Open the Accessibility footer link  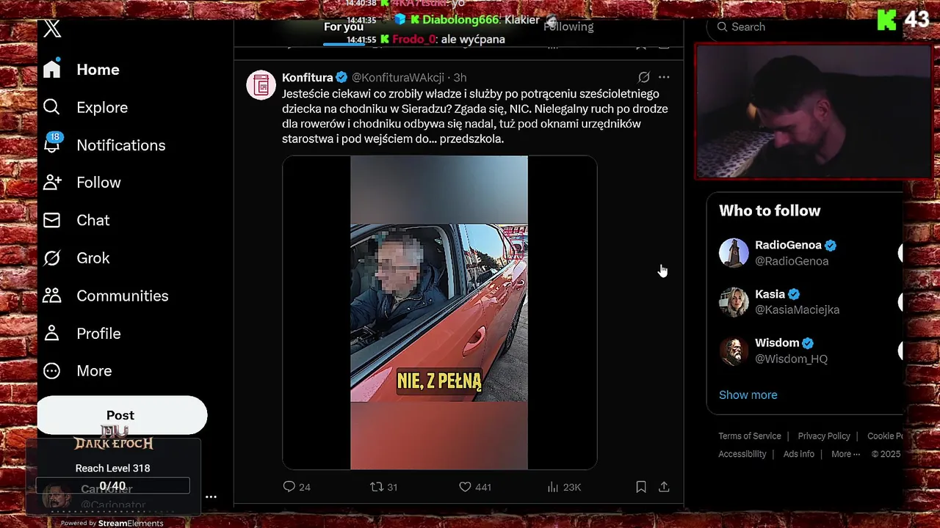coord(742,455)
